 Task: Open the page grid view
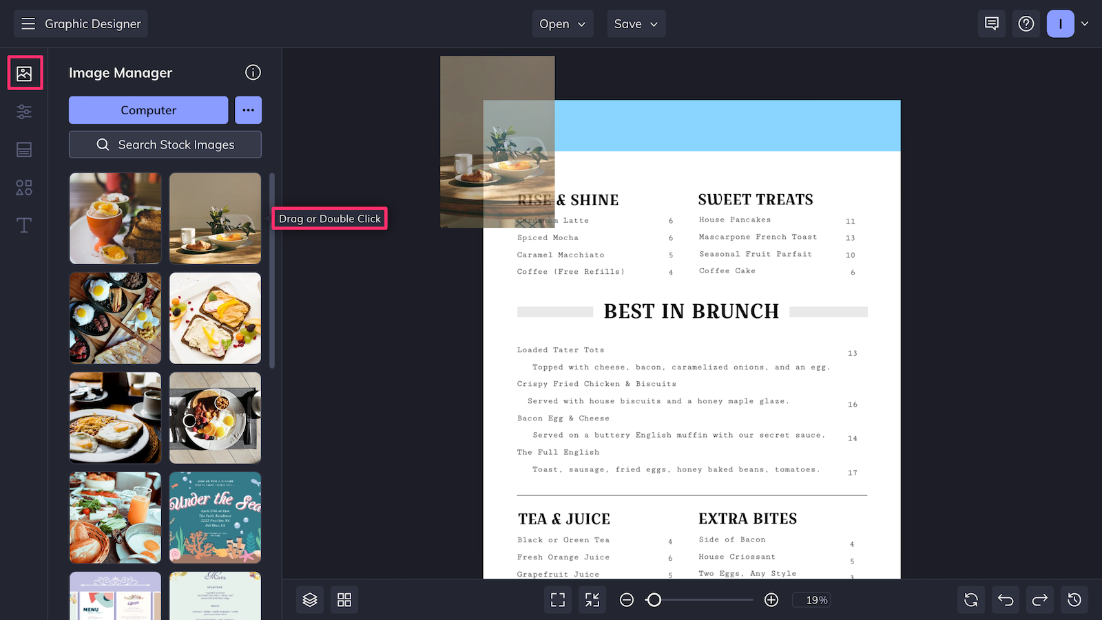coord(344,599)
